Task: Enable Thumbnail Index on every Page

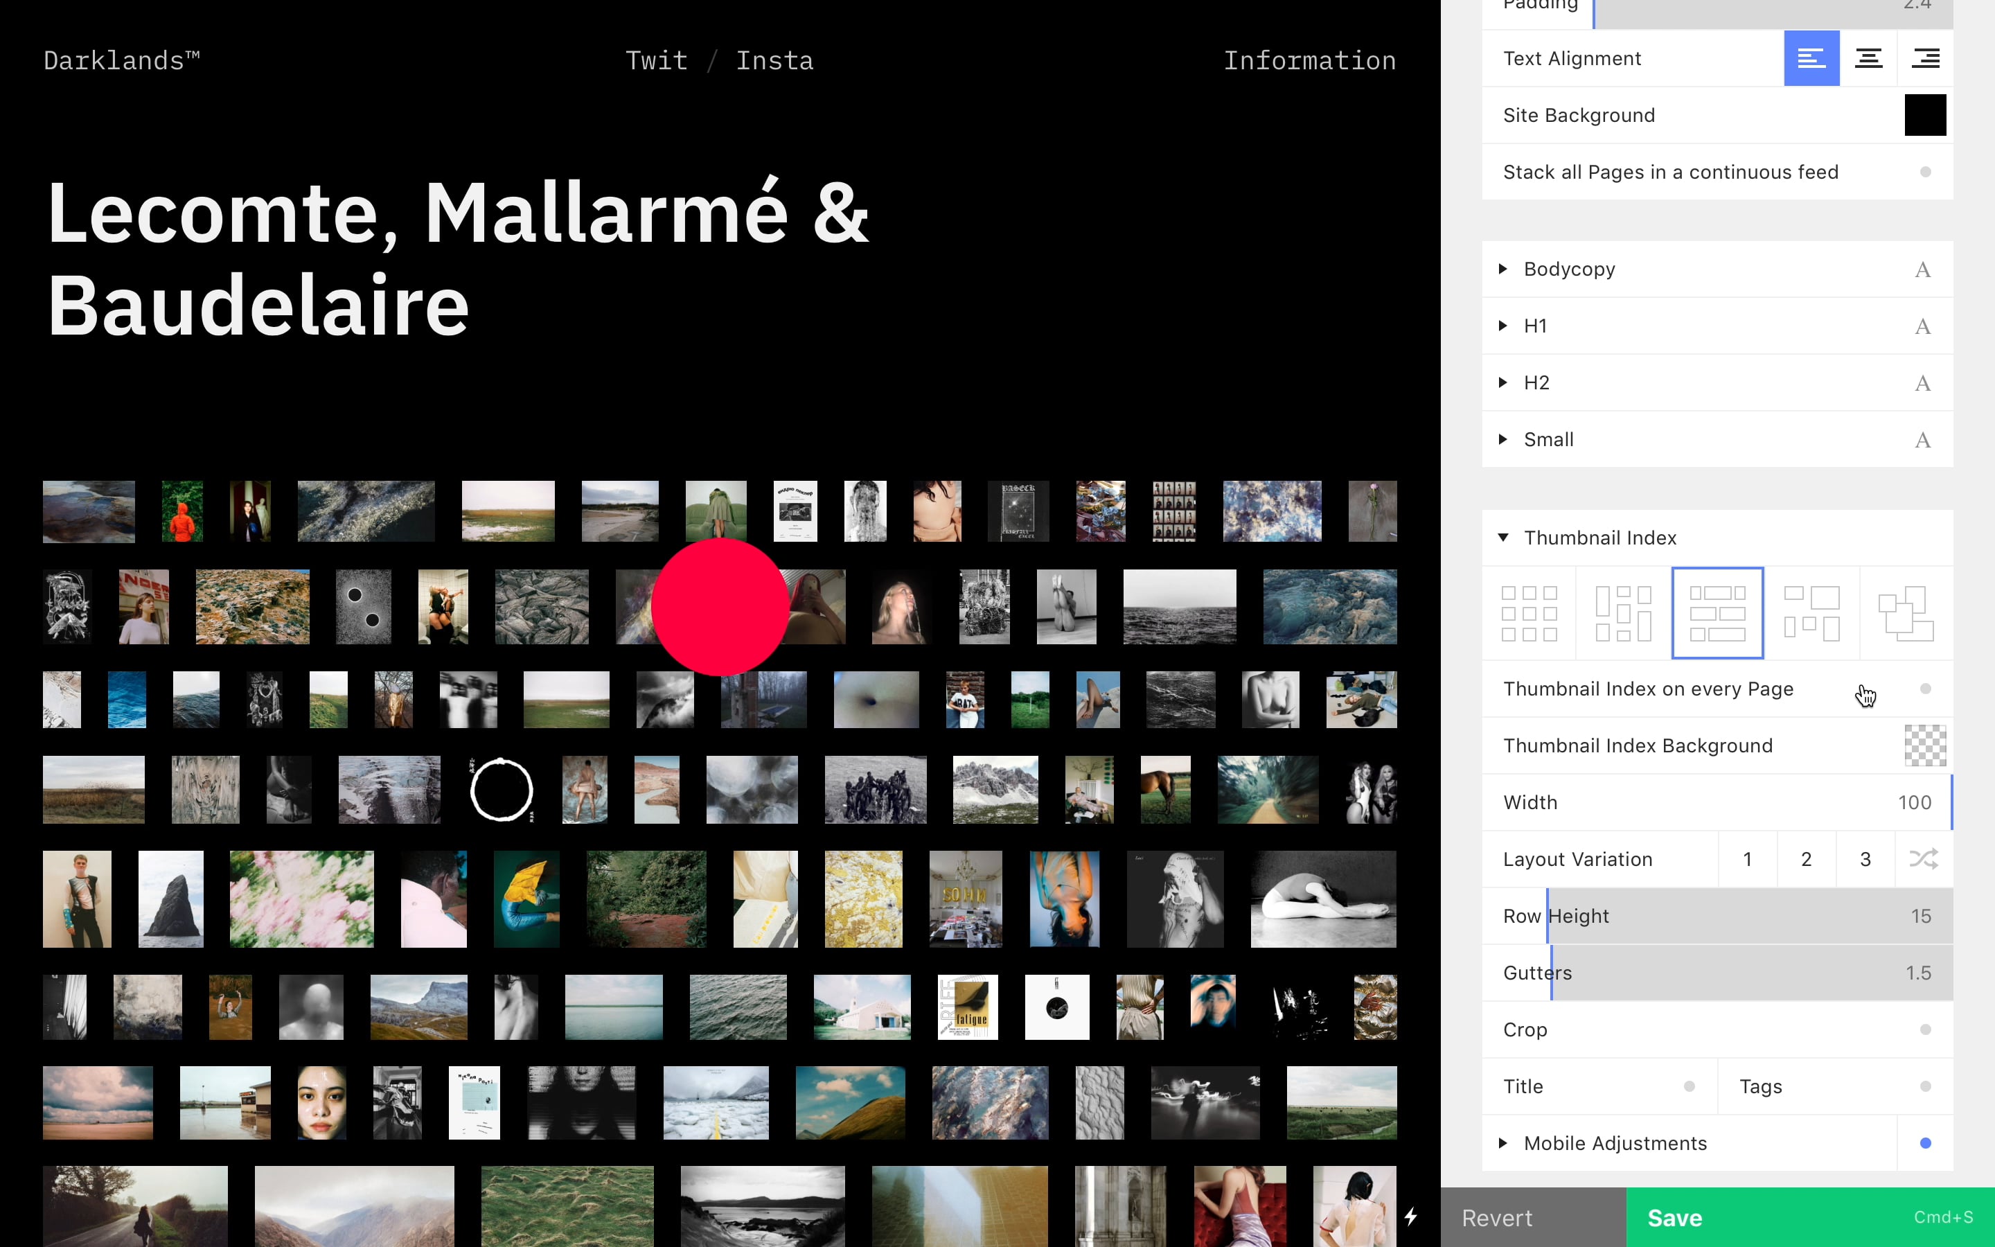Action: coord(1925,689)
